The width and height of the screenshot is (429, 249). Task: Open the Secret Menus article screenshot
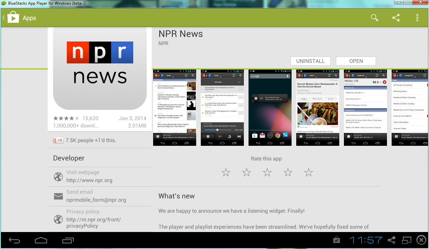click(x=318, y=108)
